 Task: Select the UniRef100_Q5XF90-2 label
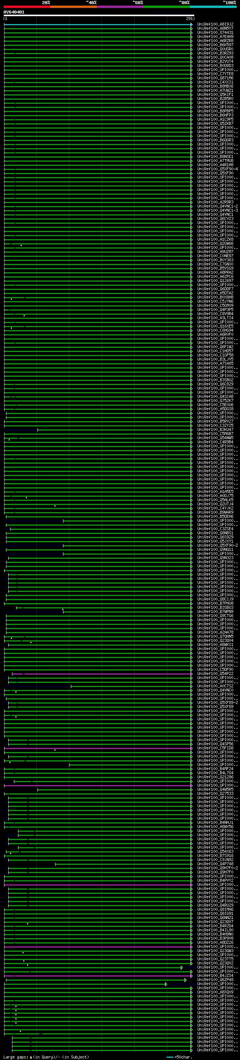point(217,545)
